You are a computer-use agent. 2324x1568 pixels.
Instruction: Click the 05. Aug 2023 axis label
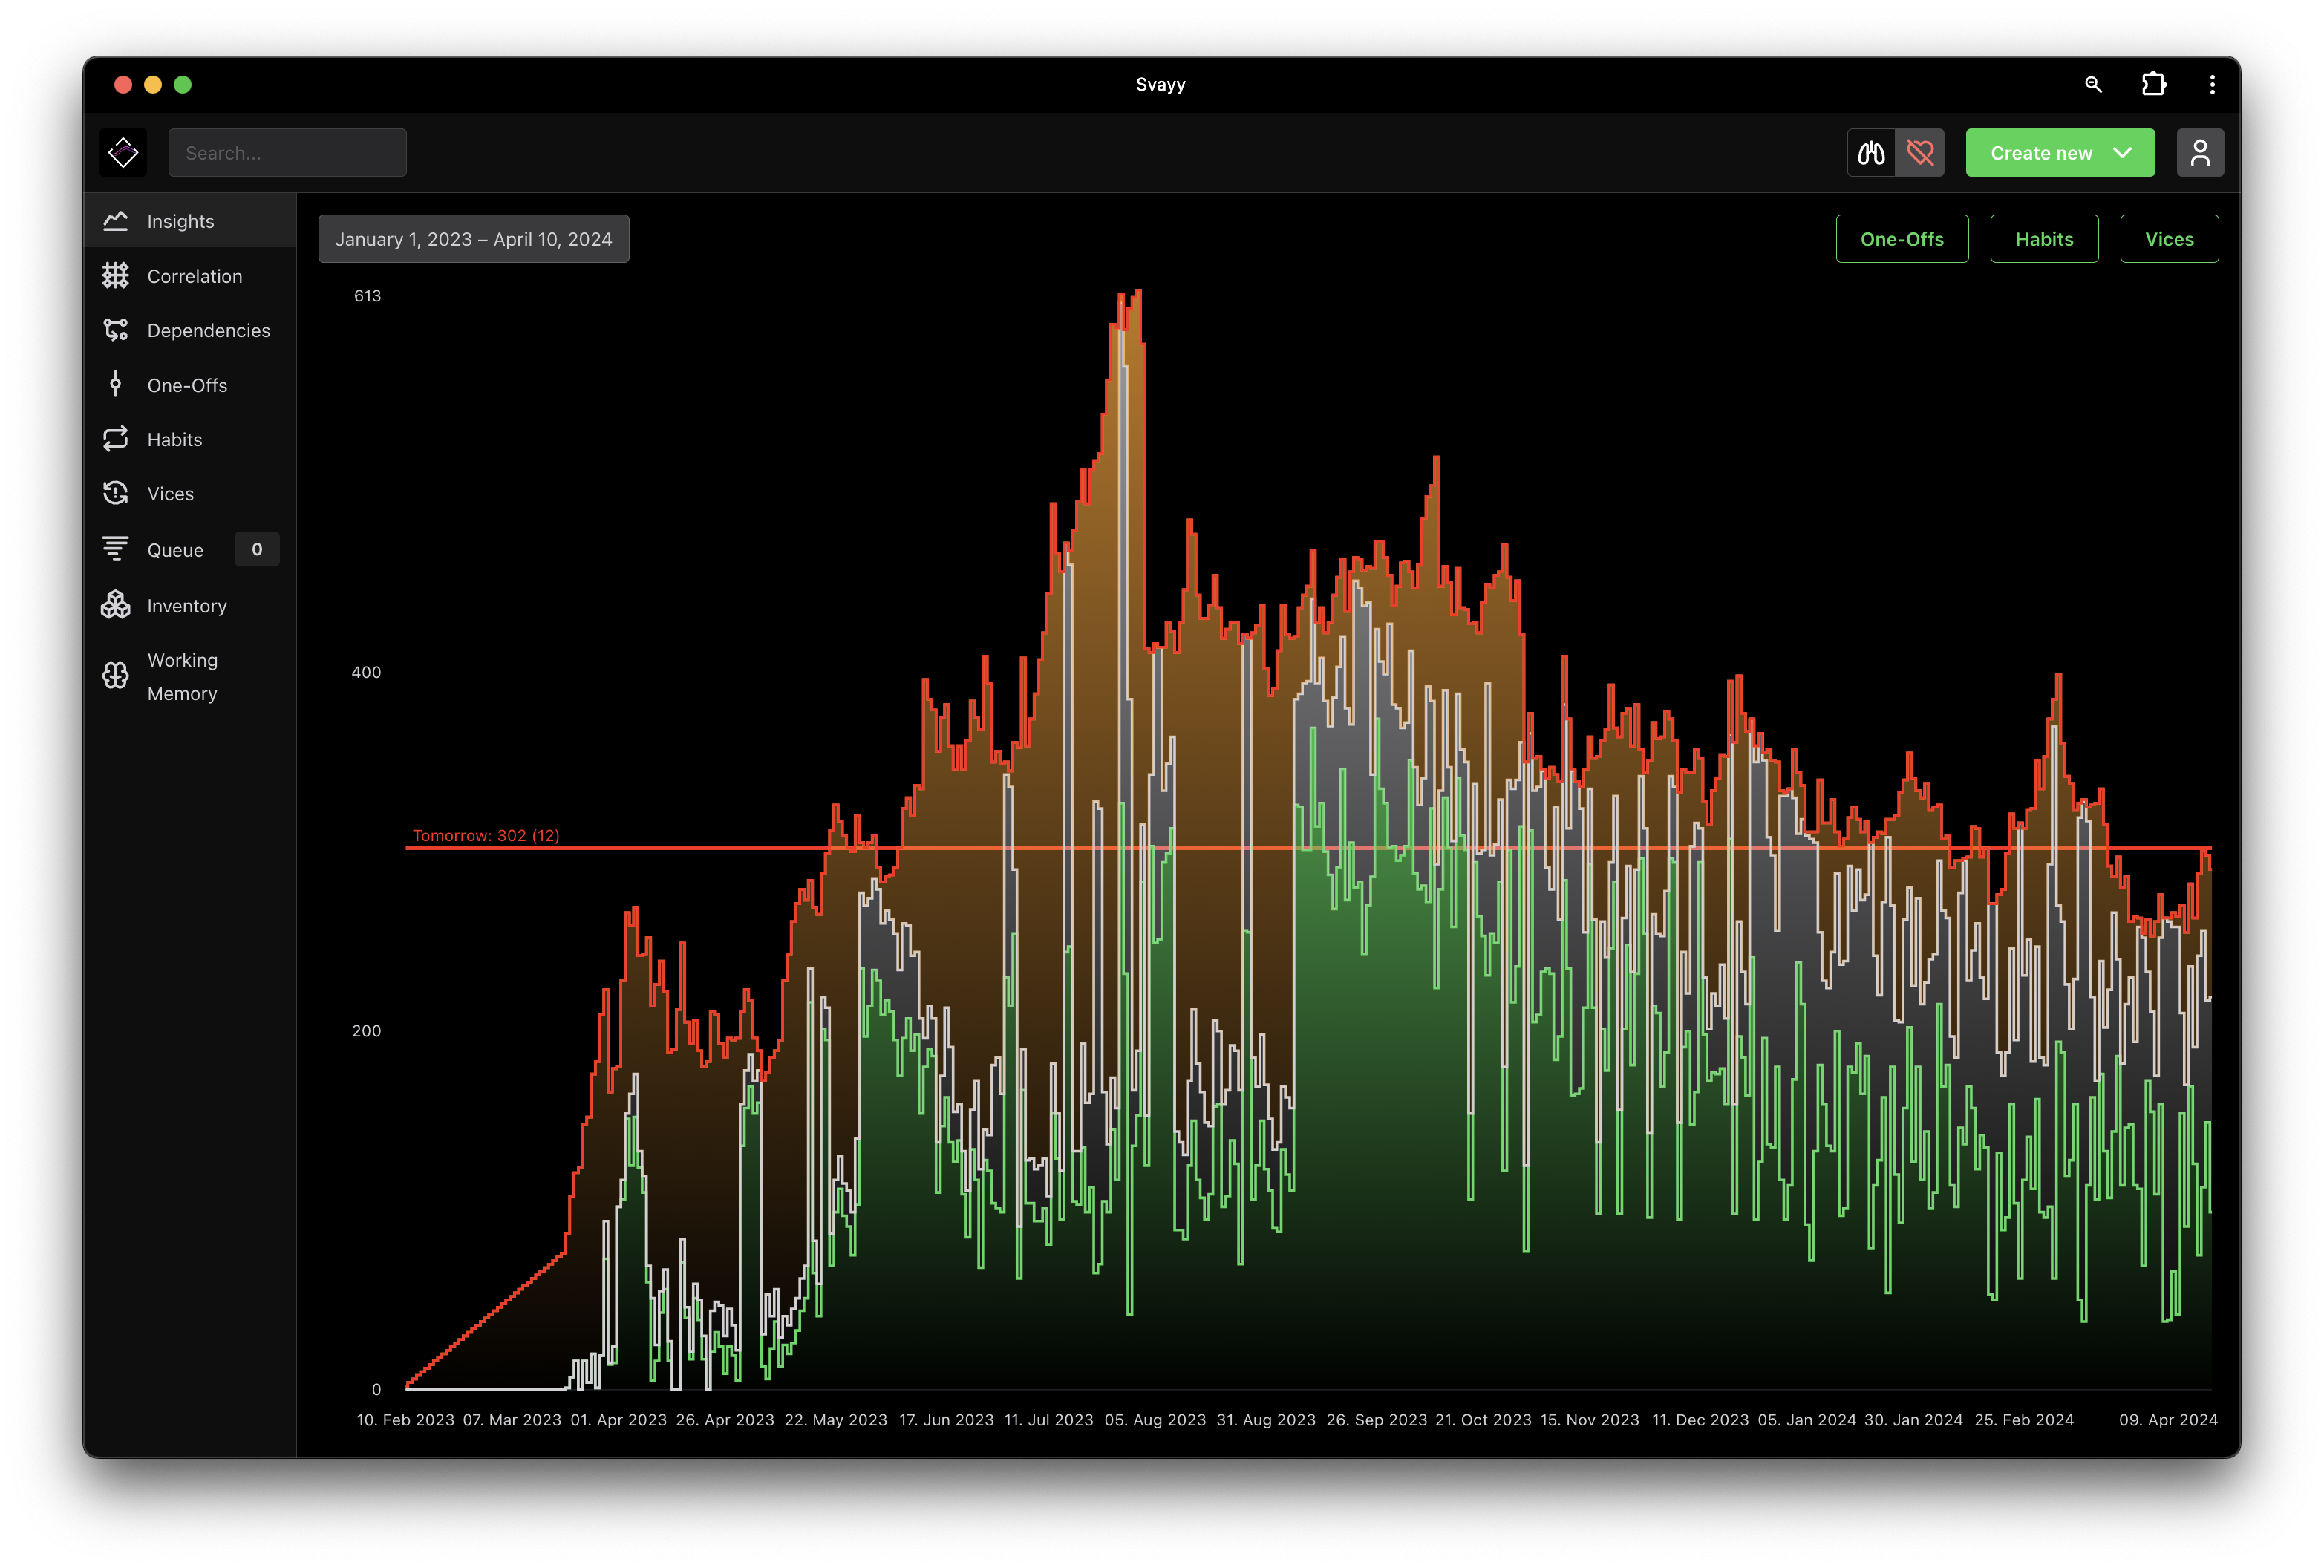[1155, 1419]
